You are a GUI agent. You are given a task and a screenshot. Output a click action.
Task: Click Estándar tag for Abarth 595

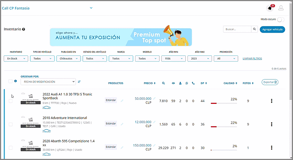[111, 147]
